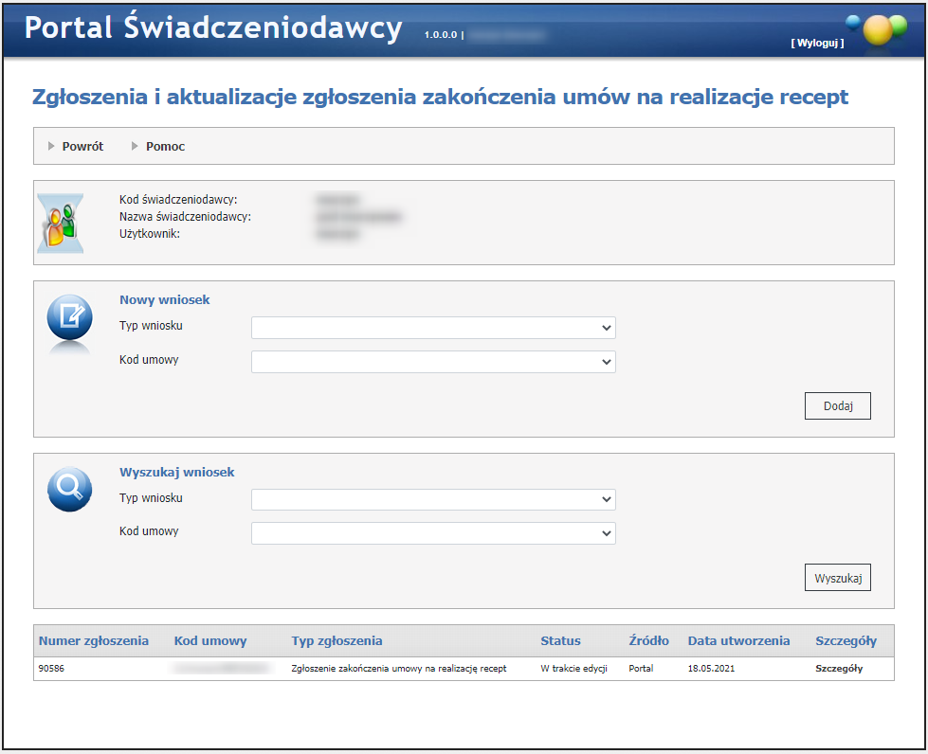The height and width of the screenshot is (754, 928).
Task: Click the magnifier search application icon
Action: (x=70, y=490)
